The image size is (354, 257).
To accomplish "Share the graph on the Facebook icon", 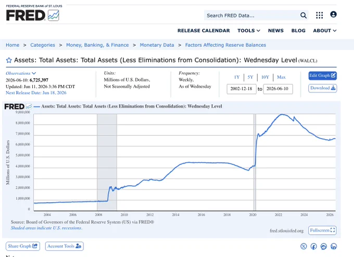I will pyautogui.click(x=313, y=246).
